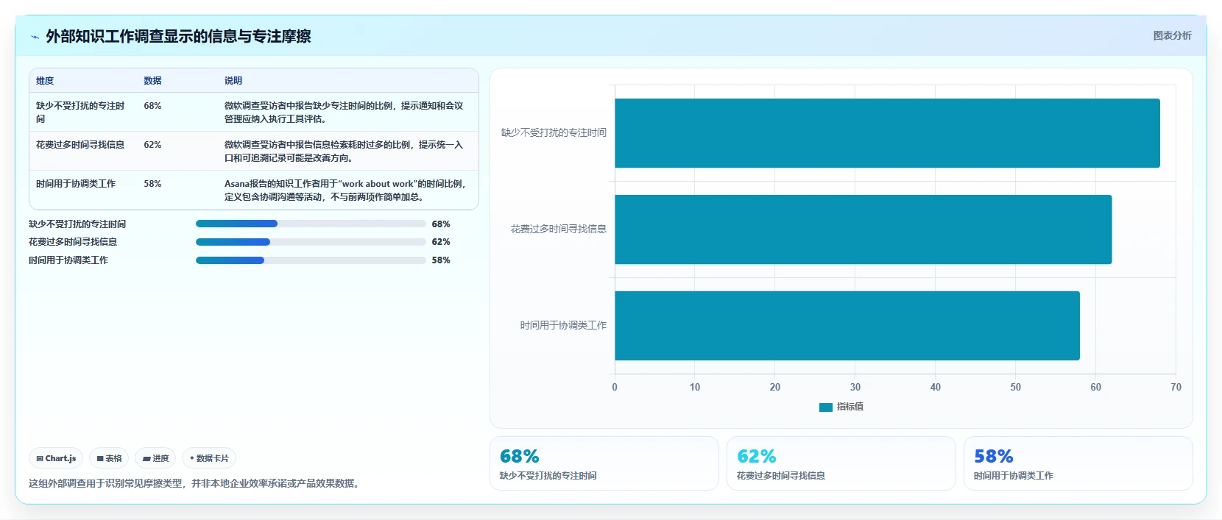Click the chart y-axis label 时间用于协调类工作
The image size is (1222, 520).
563,326
